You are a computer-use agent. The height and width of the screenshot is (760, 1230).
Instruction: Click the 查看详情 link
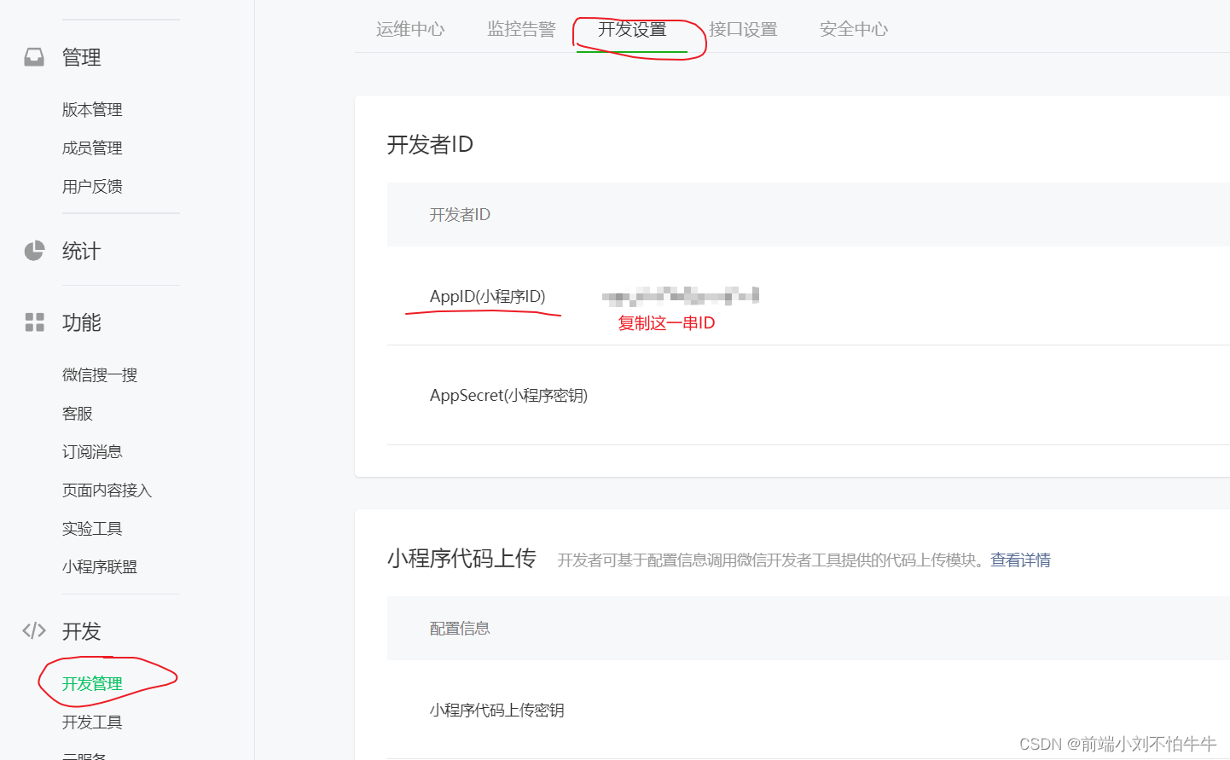1020,560
